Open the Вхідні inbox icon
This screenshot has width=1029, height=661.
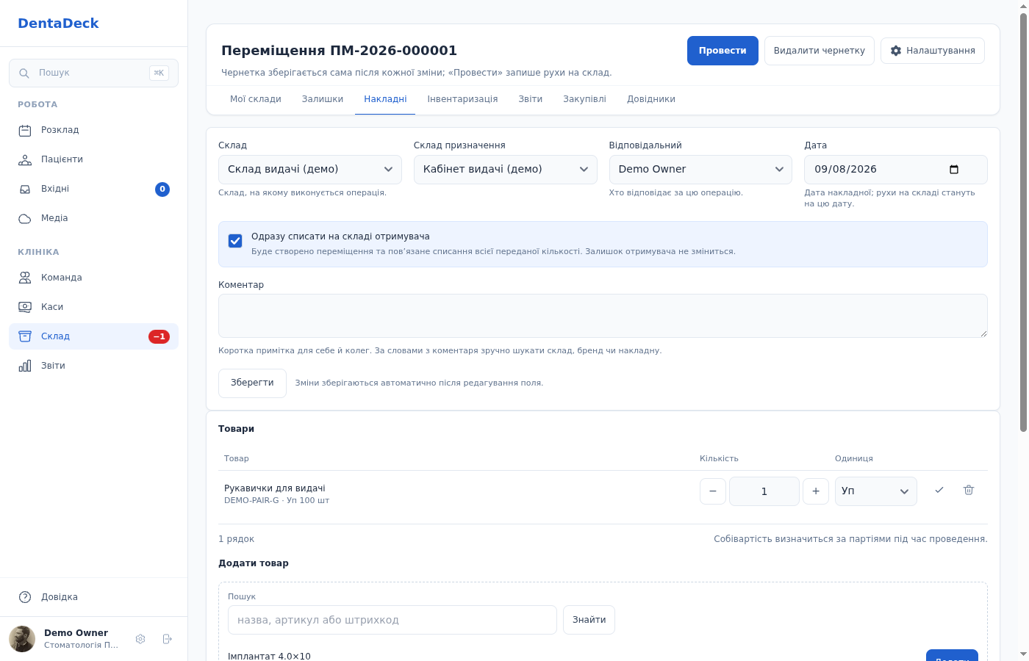[x=25, y=189]
